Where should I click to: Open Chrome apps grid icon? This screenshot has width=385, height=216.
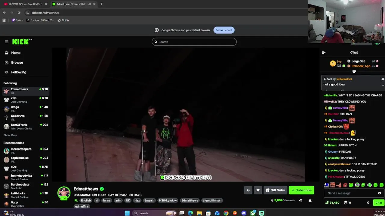pyautogui.click(x=4, y=20)
